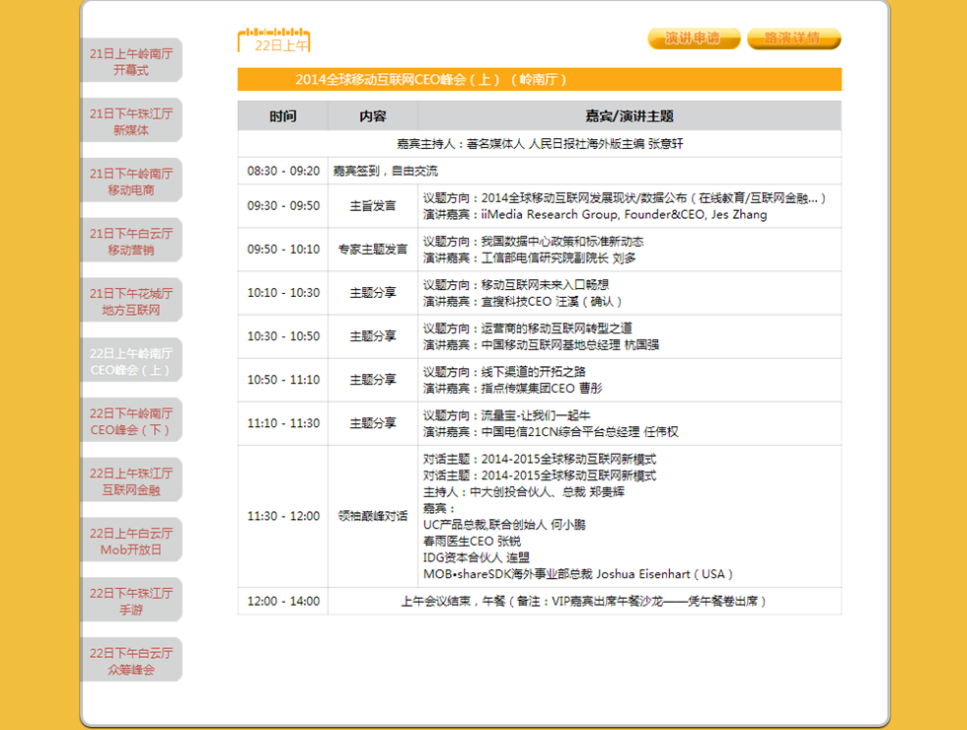Select 21日下午岭南厅 移动电商 tab
967x730 pixels.
pos(131,181)
